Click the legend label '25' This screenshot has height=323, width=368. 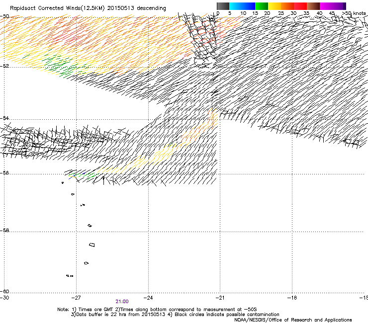tap(280, 13)
